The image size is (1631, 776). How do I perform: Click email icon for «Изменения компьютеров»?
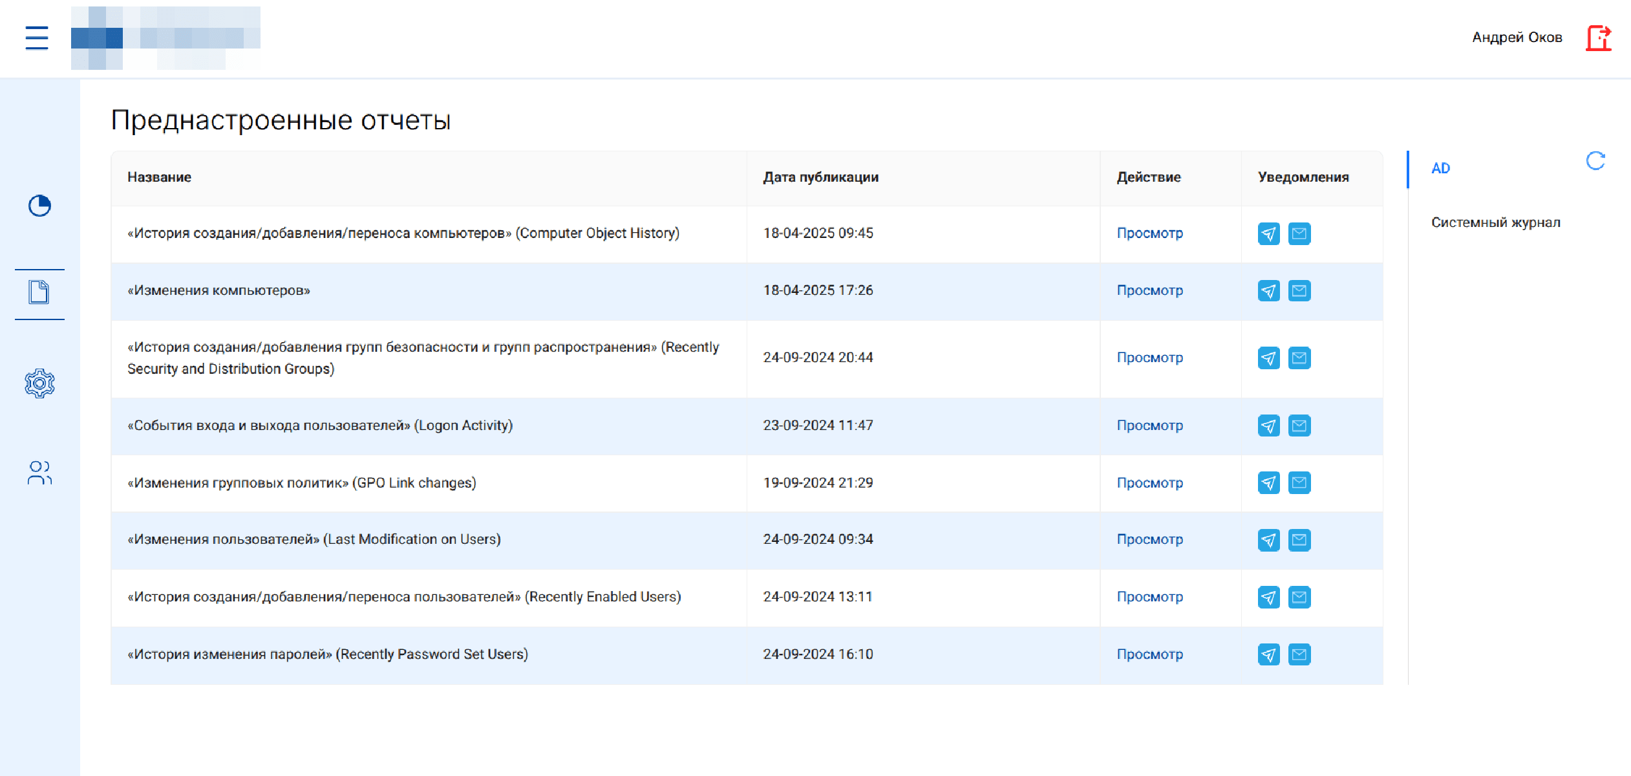(1299, 290)
